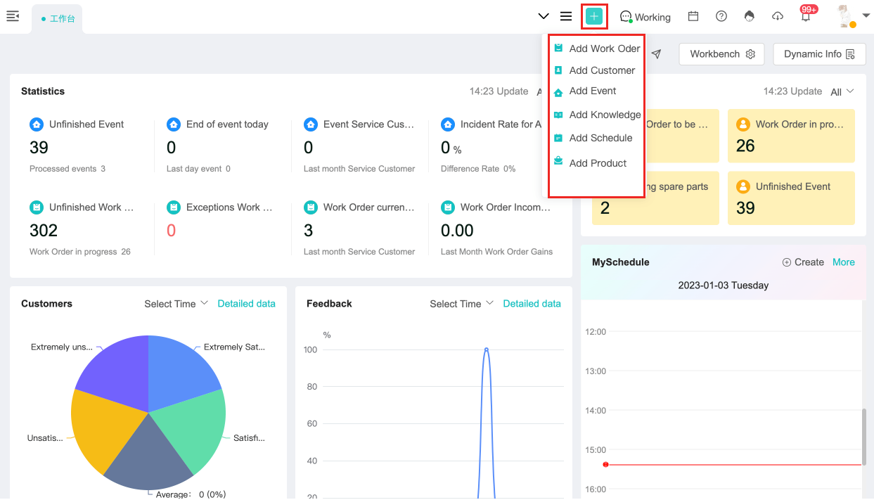This screenshot has height=500, width=874.
Task: Open the notification bell with 99+ badge
Action: [x=806, y=15]
